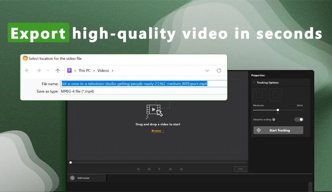Click the Properties panel heading

[x=258, y=75]
